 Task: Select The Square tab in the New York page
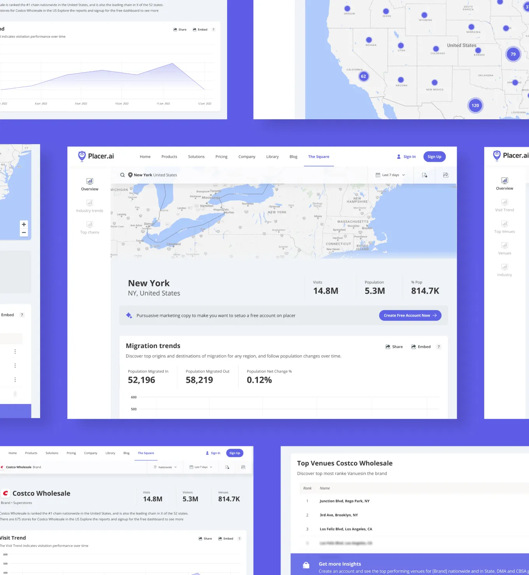[319, 157]
